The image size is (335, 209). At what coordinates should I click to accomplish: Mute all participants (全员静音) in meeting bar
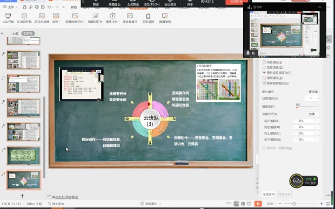pos(133,3)
